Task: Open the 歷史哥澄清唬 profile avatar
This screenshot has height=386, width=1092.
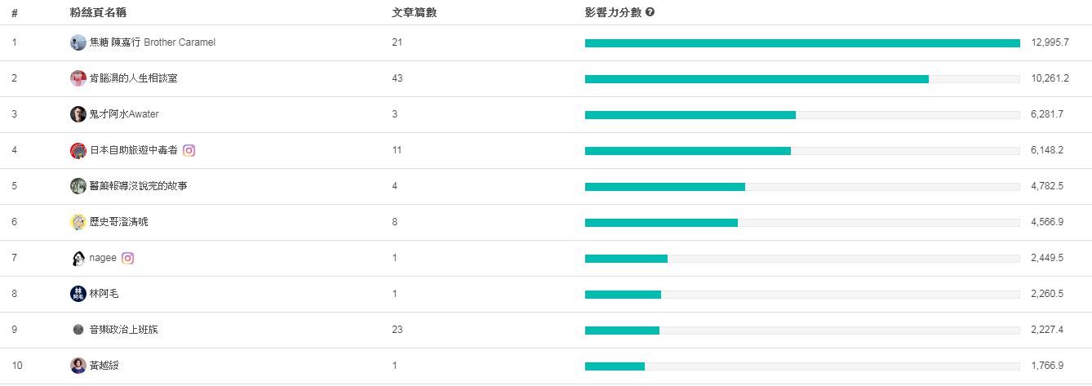Action: click(78, 222)
